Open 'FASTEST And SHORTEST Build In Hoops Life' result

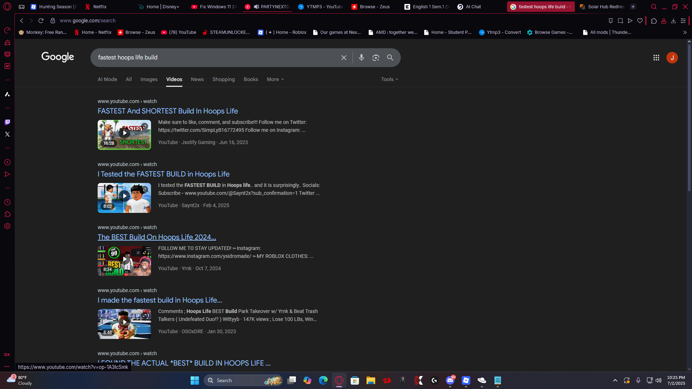[x=168, y=111]
